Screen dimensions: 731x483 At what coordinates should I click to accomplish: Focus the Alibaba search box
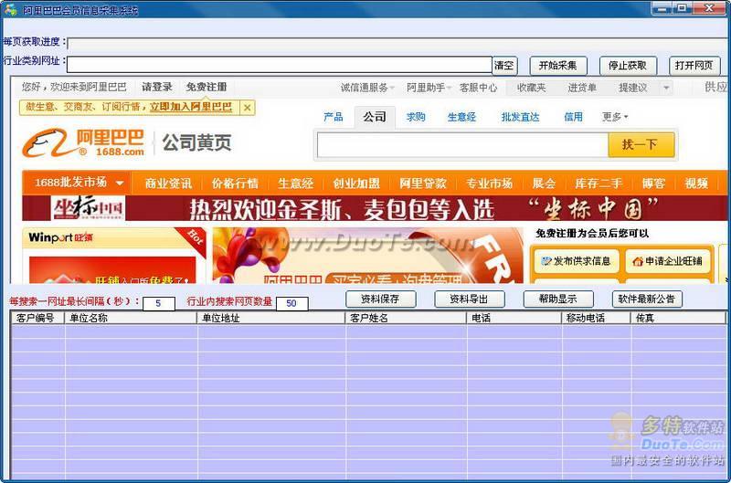(x=462, y=145)
